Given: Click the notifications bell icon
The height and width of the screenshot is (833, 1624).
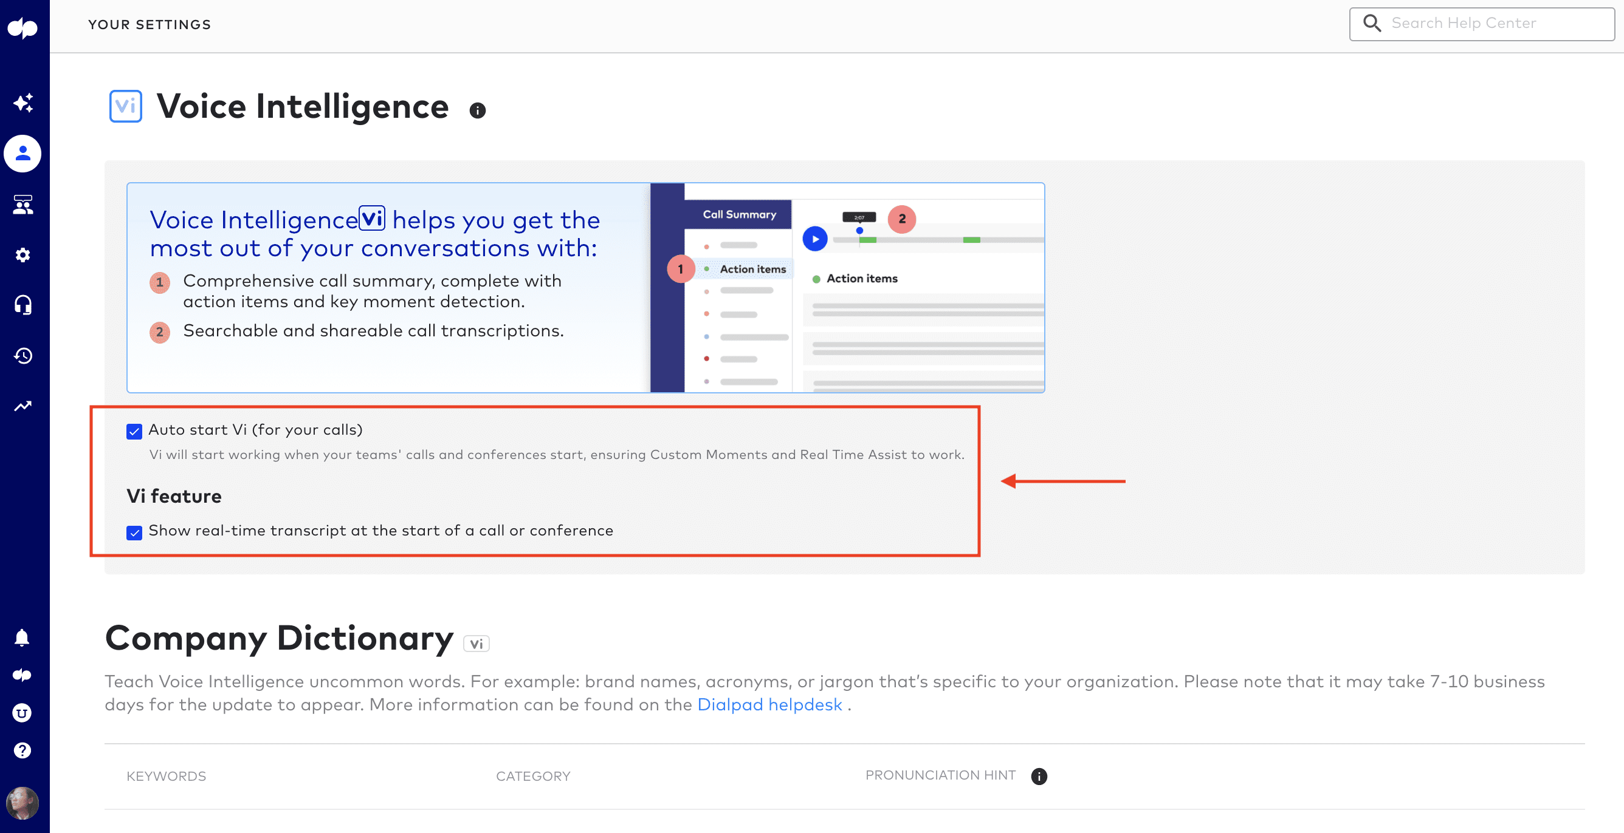Looking at the screenshot, I should [22, 637].
